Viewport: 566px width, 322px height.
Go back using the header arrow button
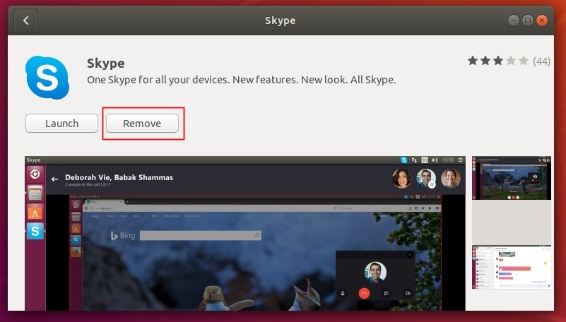(25, 20)
